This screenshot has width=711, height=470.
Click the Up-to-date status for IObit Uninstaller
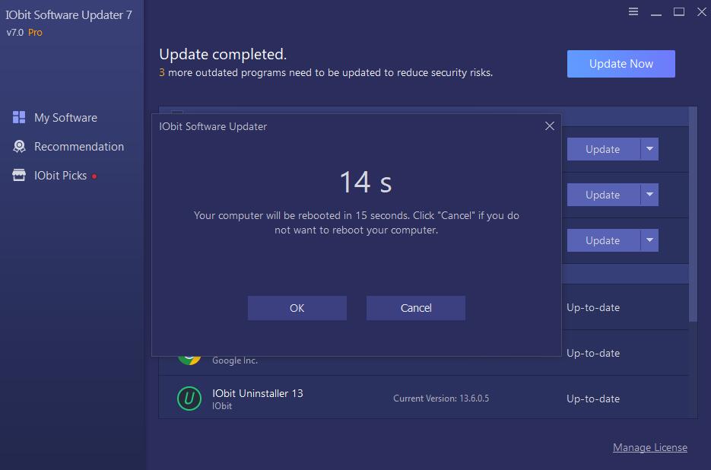click(593, 399)
